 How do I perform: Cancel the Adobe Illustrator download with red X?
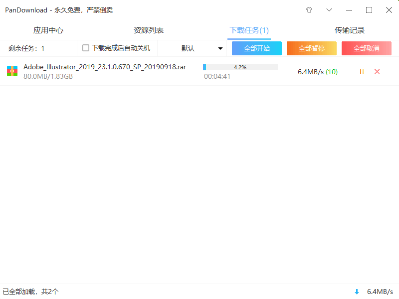coord(377,72)
